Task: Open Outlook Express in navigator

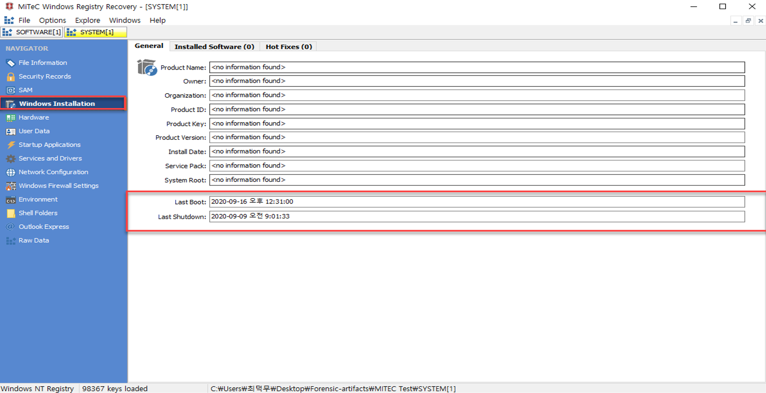Action: (x=43, y=227)
